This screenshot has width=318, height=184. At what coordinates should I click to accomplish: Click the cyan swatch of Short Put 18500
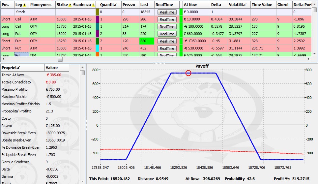(97, 48)
